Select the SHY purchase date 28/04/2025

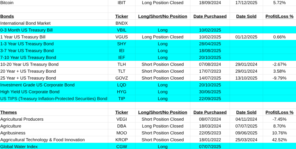click(210, 44)
